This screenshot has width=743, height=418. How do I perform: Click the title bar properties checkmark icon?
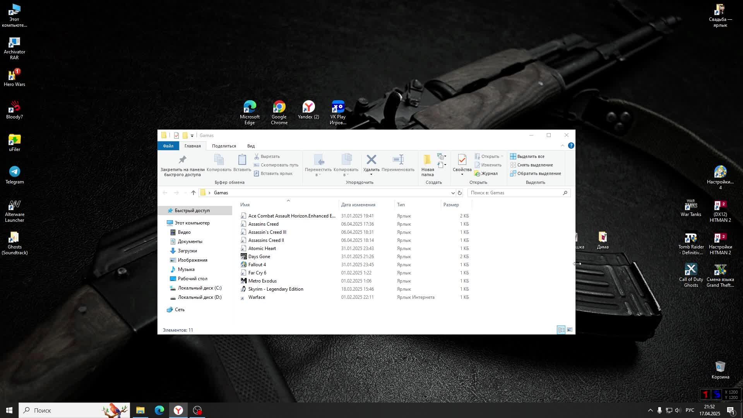coord(176,135)
